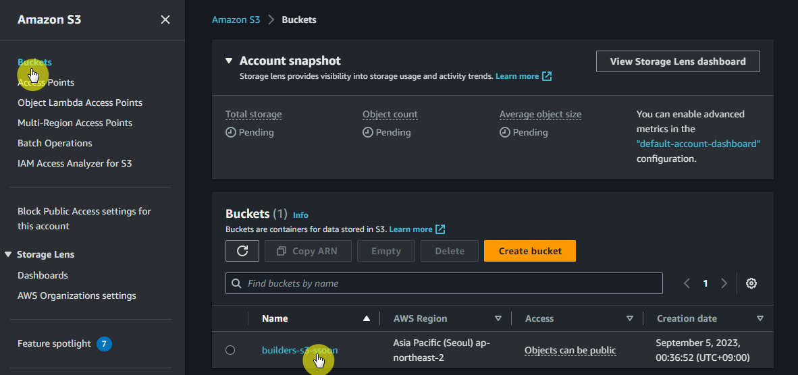
Task: Click external link icon beside Buckets Learn more
Action: (440, 229)
